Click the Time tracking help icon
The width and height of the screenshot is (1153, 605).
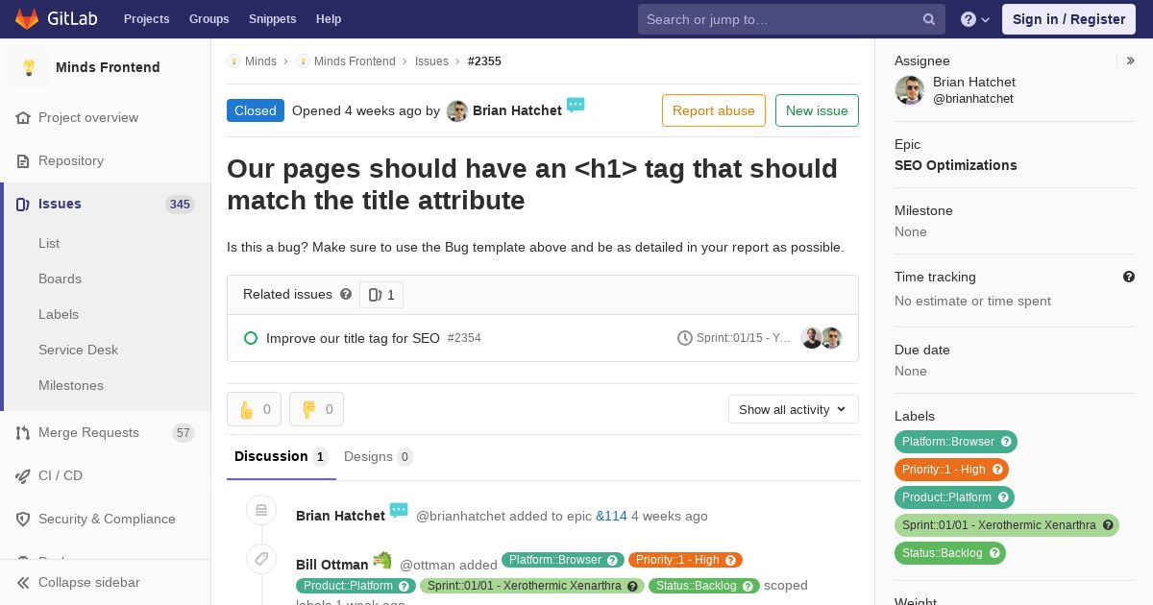pos(1129,277)
